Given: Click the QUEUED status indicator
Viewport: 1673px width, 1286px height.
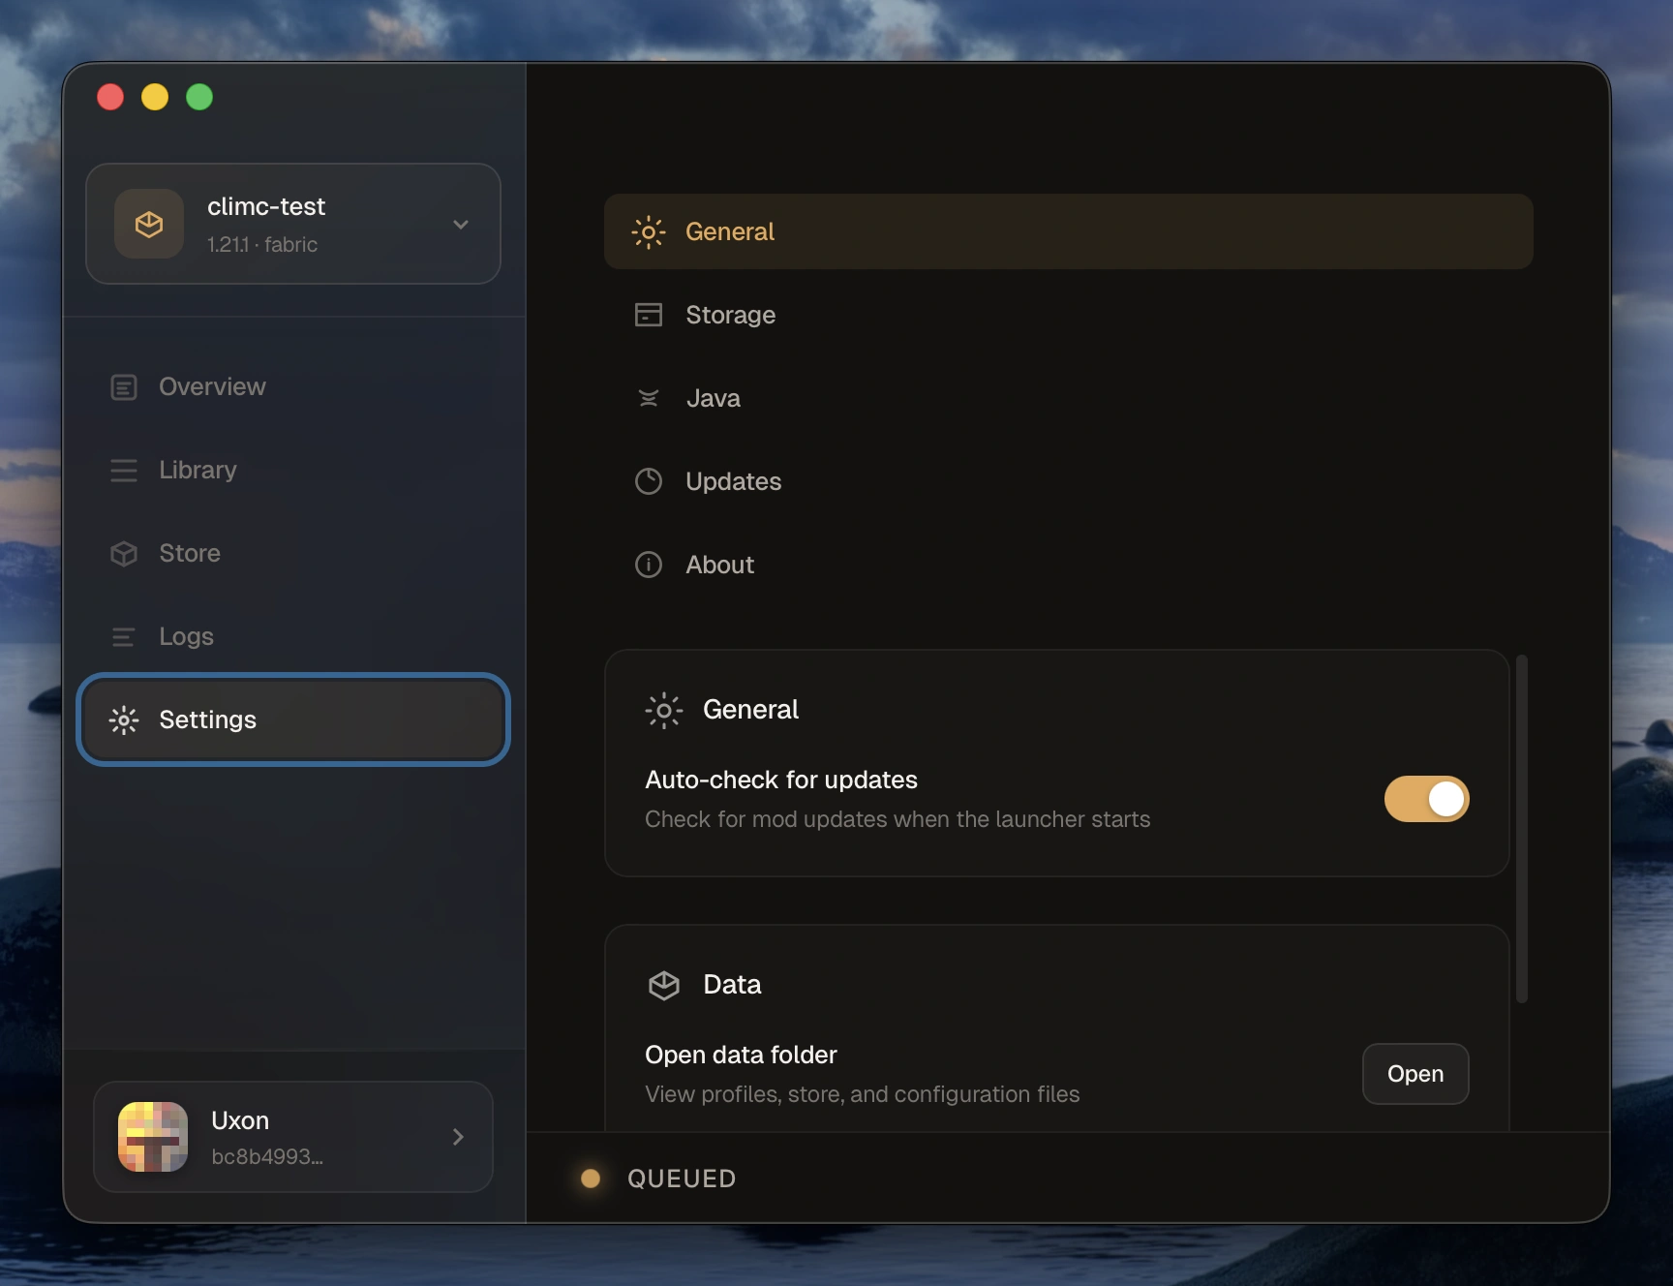Looking at the screenshot, I should pos(592,1179).
